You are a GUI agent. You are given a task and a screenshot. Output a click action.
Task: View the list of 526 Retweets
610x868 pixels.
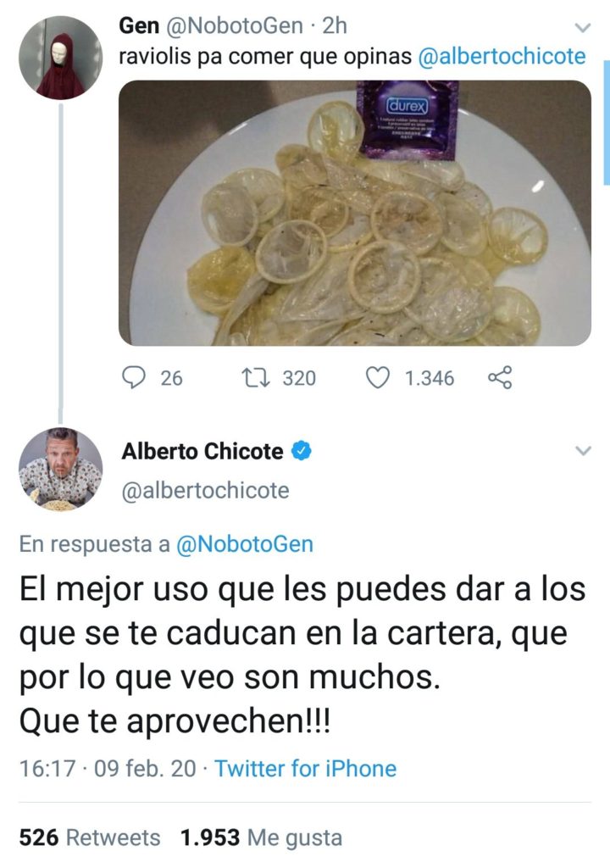coord(90,837)
